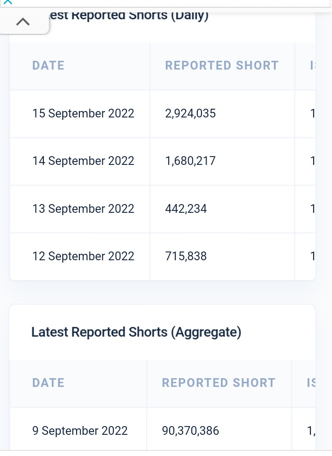Click the 715,838 reported short value

pos(186,256)
